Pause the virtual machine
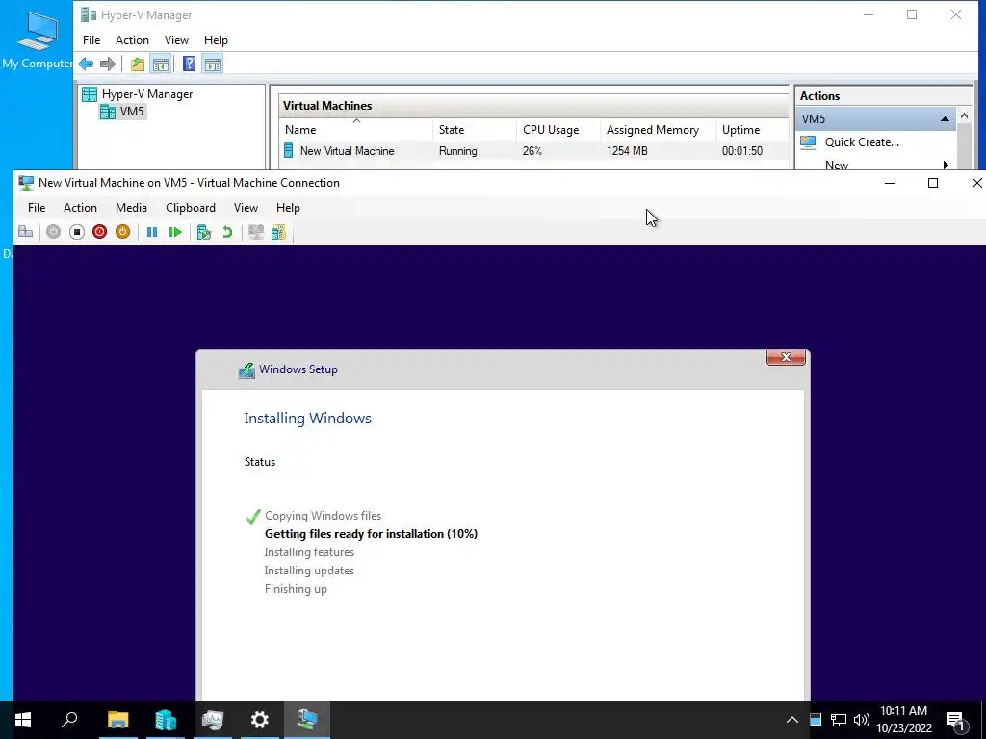The width and height of the screenshot is (986, 739). [x=152, y=232]
